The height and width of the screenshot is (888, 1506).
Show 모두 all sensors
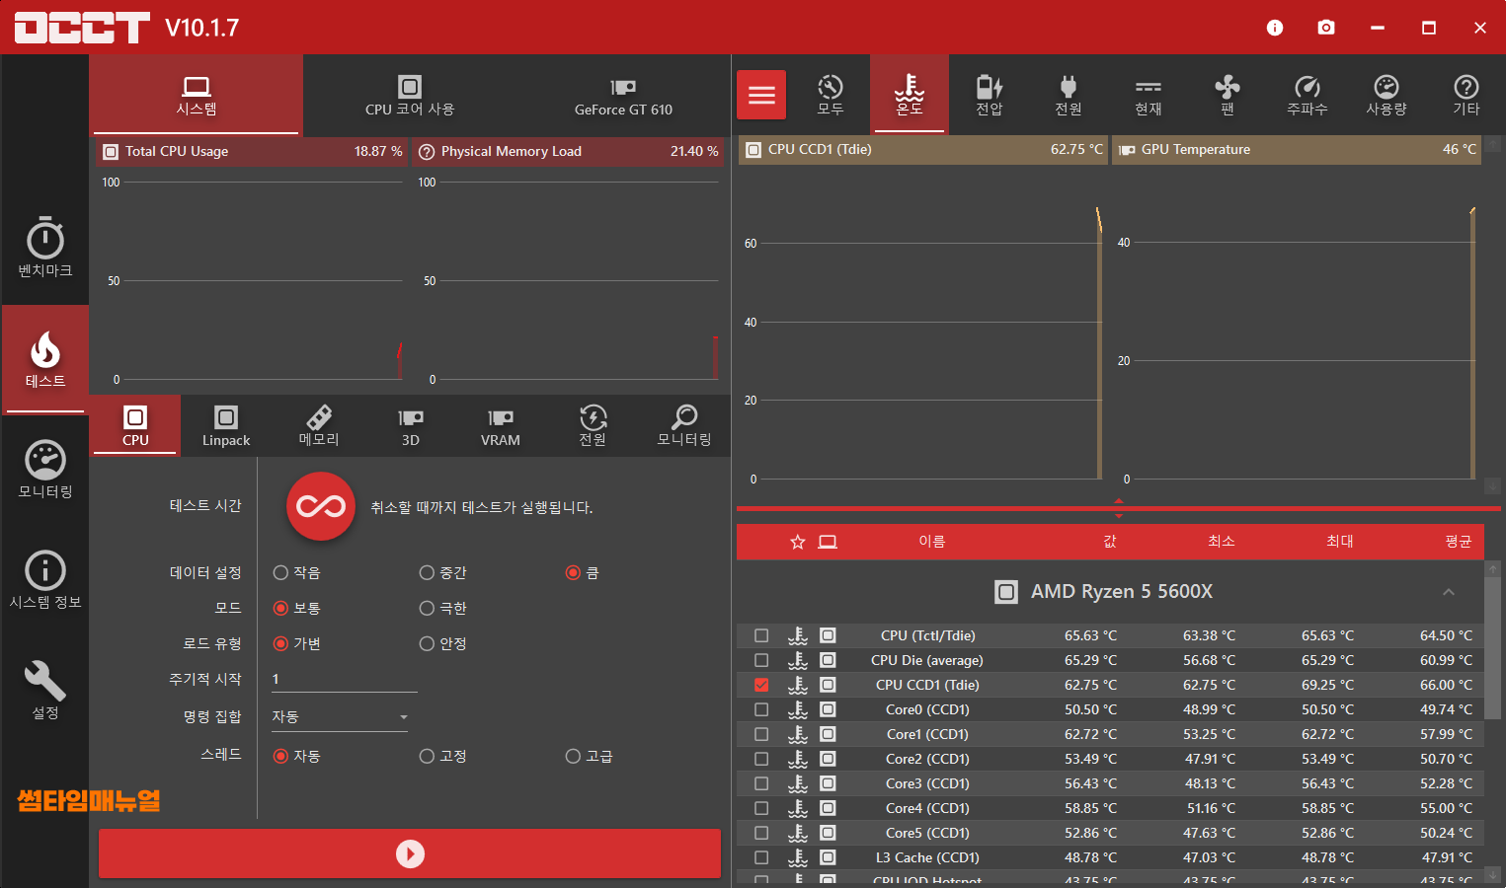point(831,95)
